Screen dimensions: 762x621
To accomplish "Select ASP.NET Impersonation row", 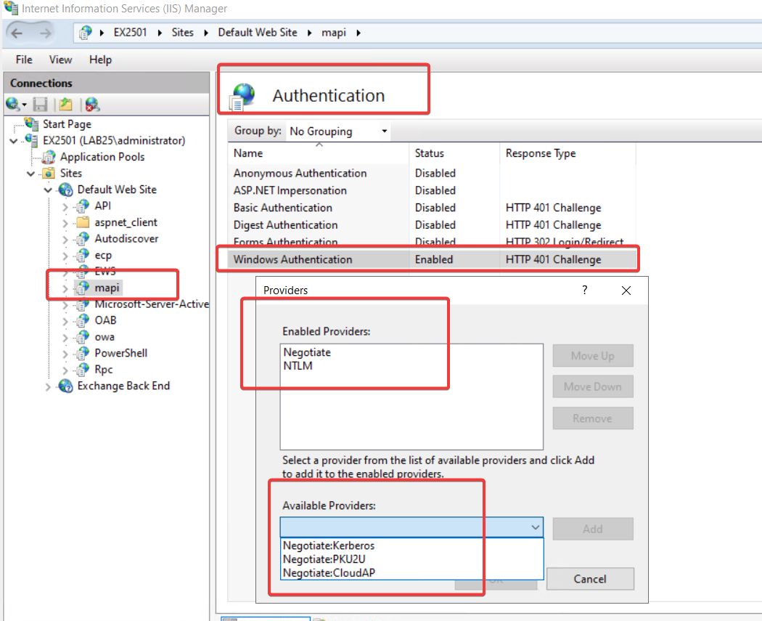I will click(x=433, y=190).
